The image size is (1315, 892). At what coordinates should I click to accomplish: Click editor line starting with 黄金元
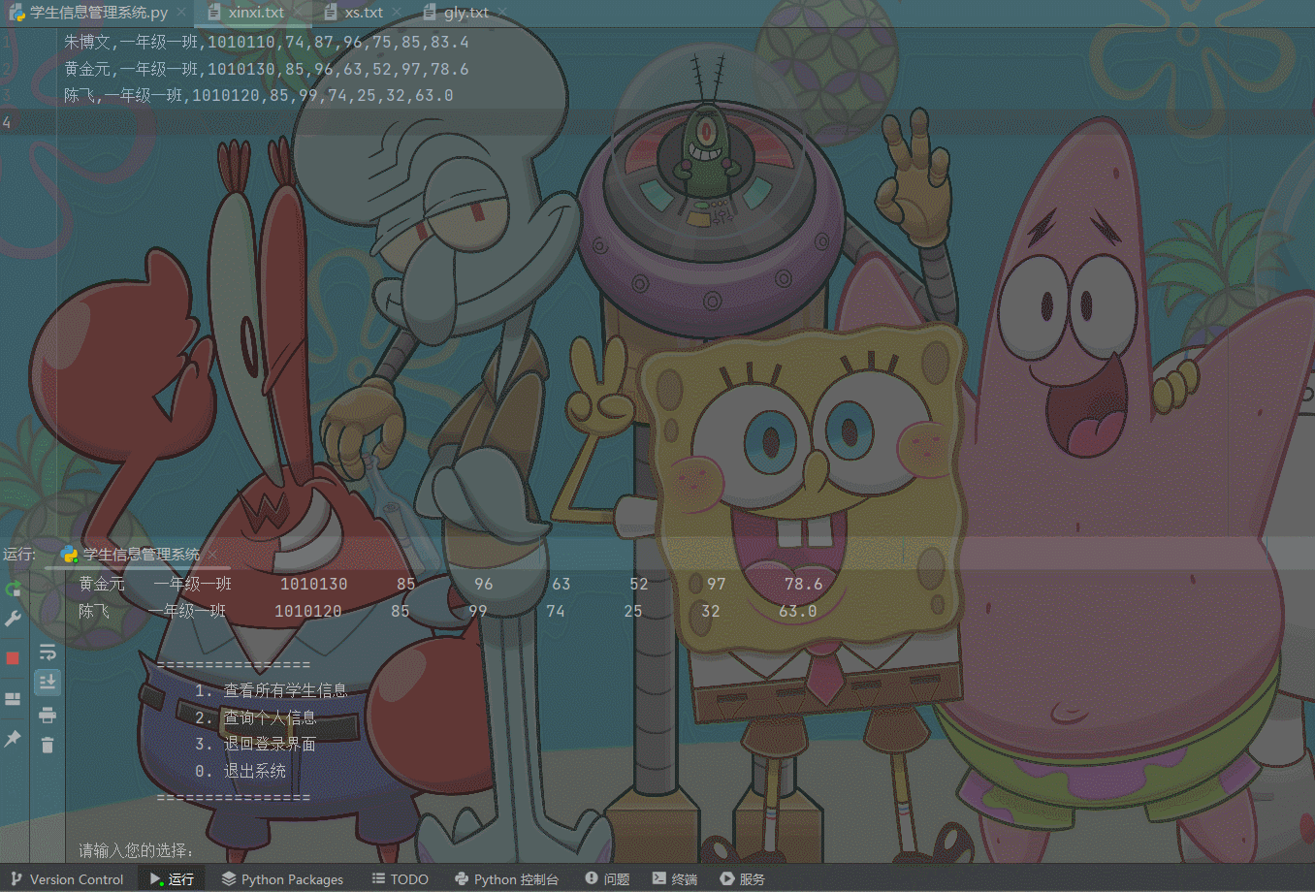click(267, 69)
